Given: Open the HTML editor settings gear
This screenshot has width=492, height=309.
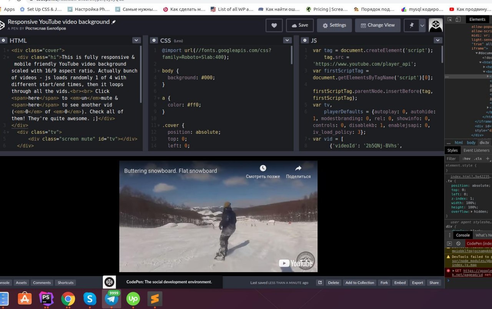Looking at the screenshot, I should pyautogui.click(x=3, y=40).
